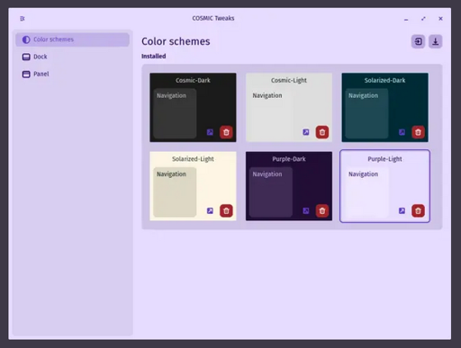
Task: Import a color scheme file icon
Action: (418, 41)
